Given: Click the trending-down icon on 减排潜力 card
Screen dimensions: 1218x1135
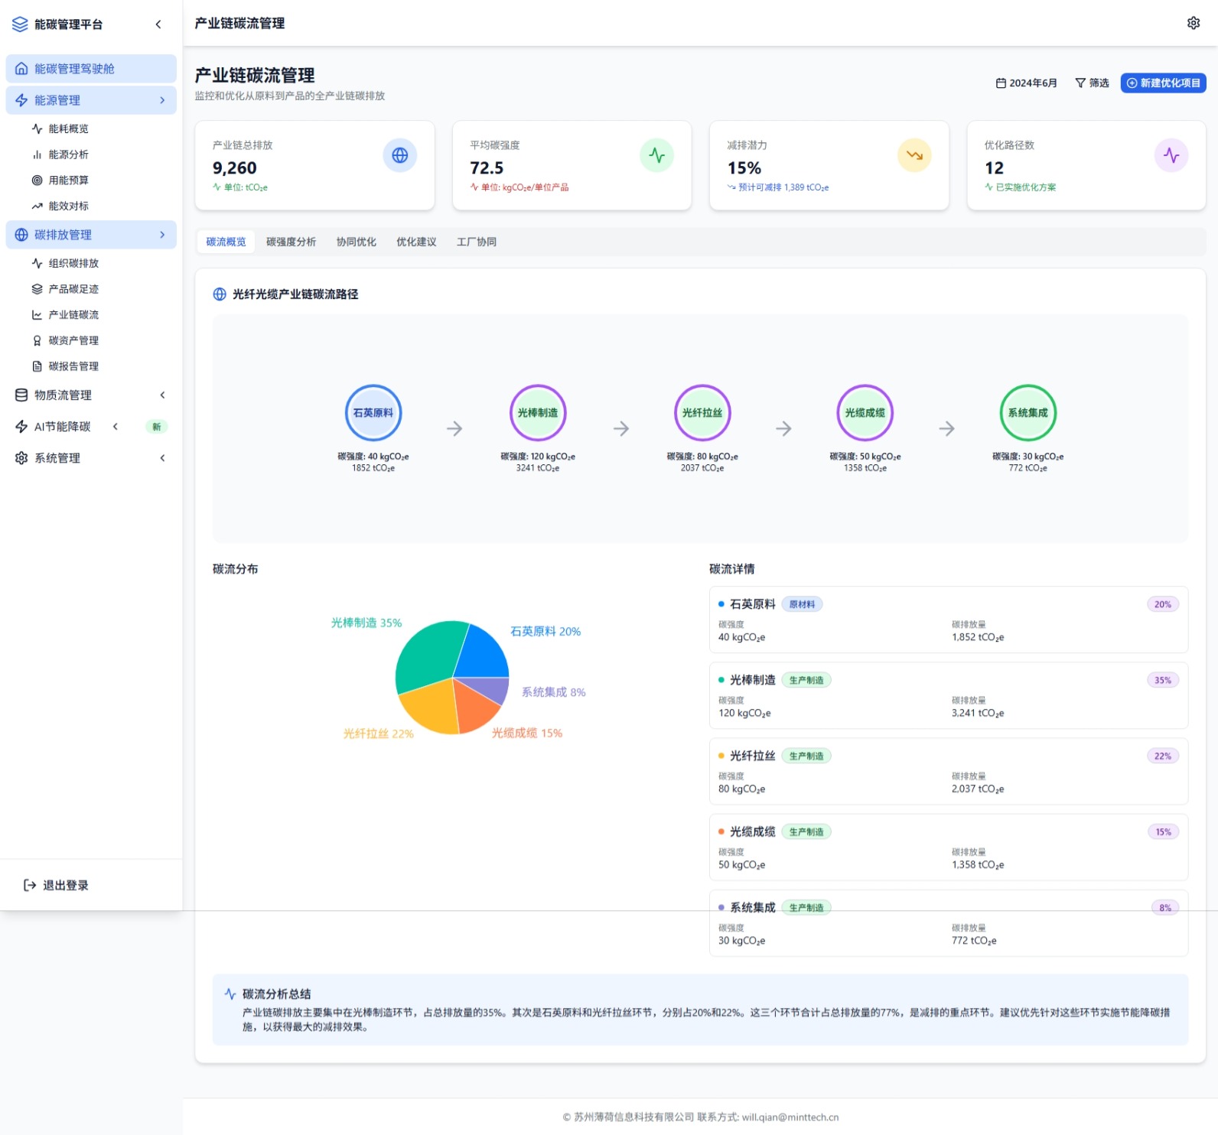Looking at the screenshot, I should coord(913,155).
